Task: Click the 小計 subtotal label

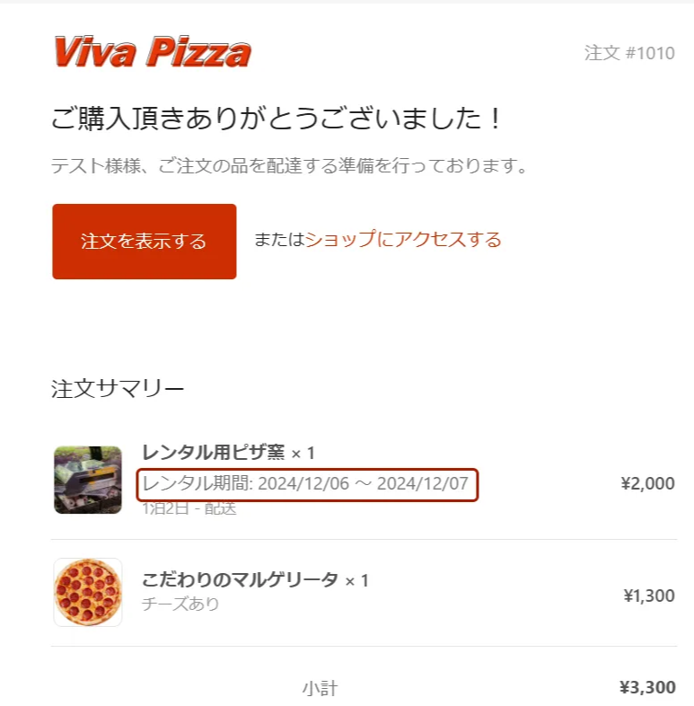Action: point(320,689)
